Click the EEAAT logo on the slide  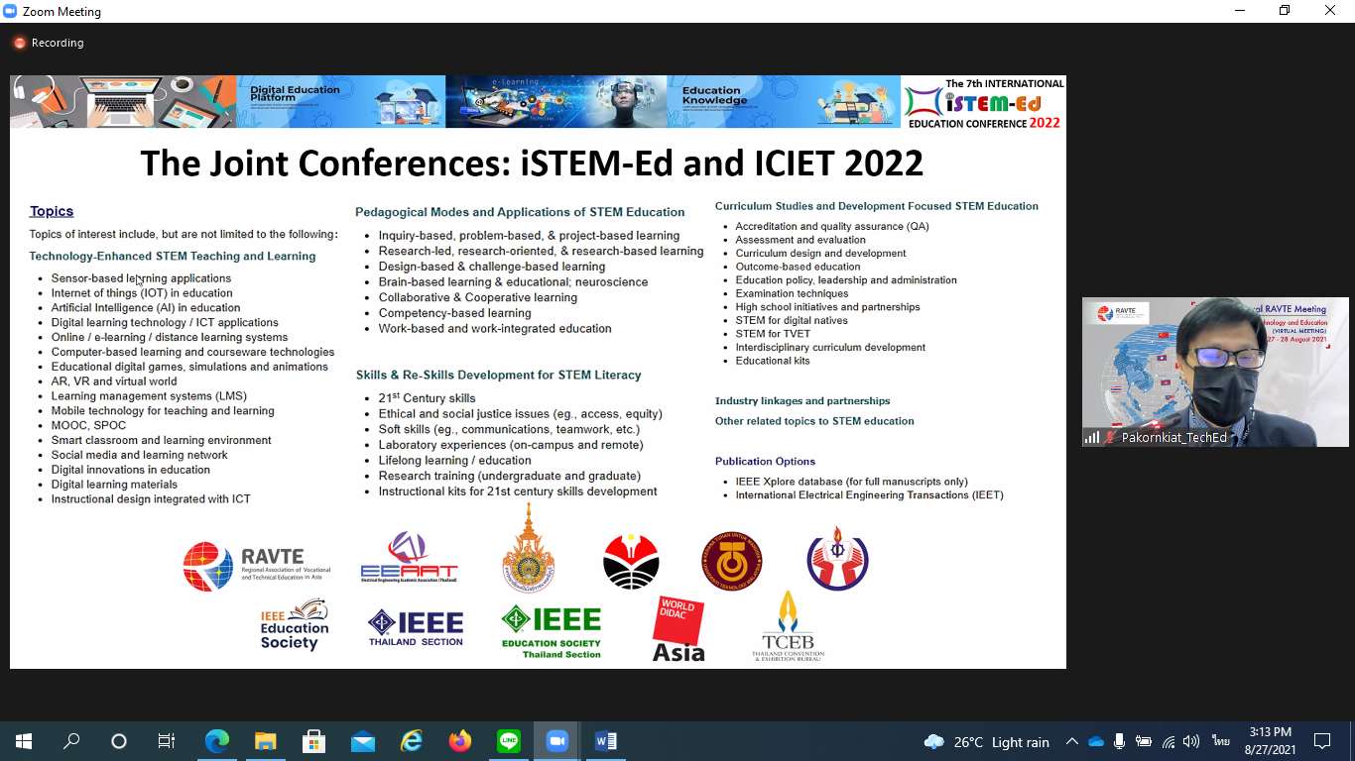(x=410, y=558)
